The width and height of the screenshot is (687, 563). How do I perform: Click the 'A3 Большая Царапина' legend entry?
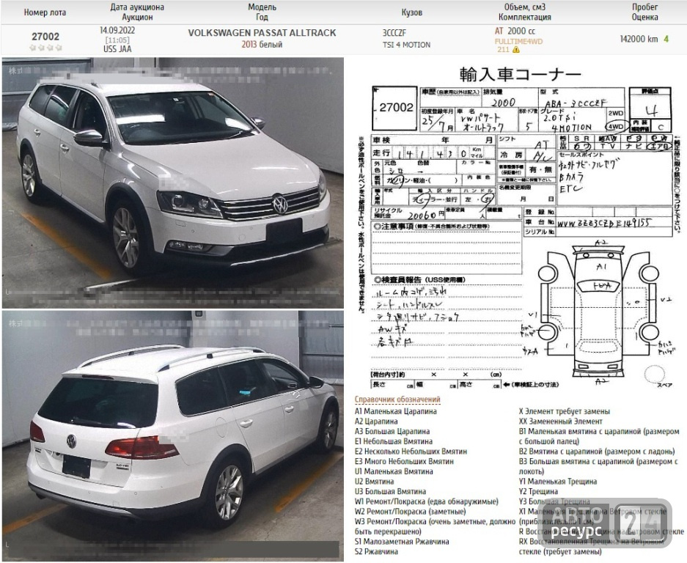(x=392, y=432)
